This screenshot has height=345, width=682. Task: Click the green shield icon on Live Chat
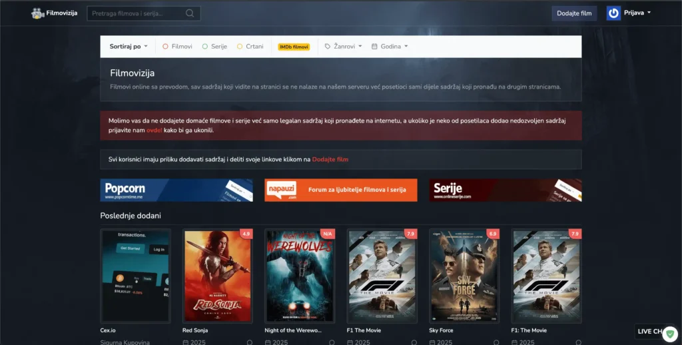(670, 334)
